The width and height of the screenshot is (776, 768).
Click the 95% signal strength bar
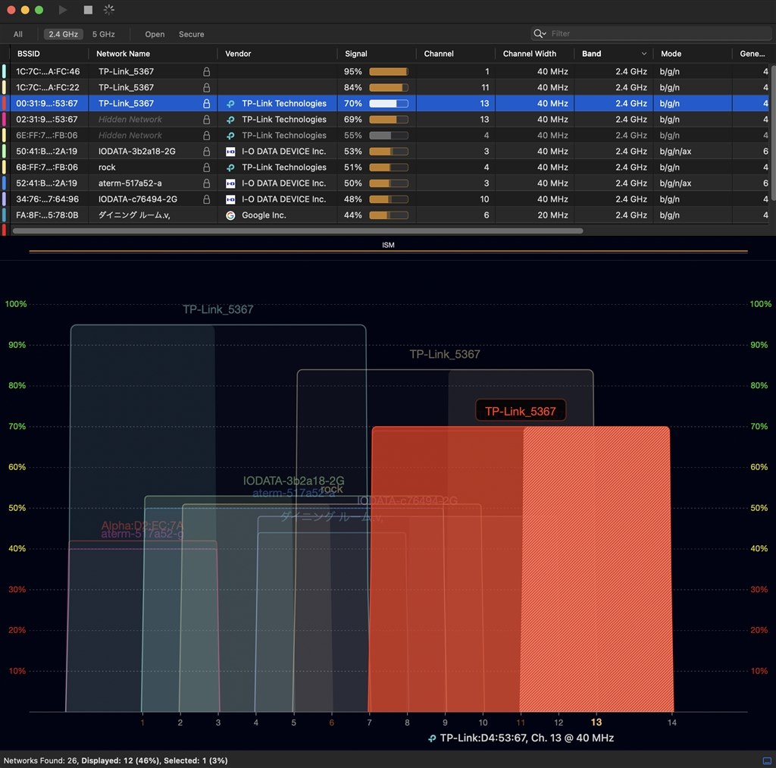tap(389, 71)
